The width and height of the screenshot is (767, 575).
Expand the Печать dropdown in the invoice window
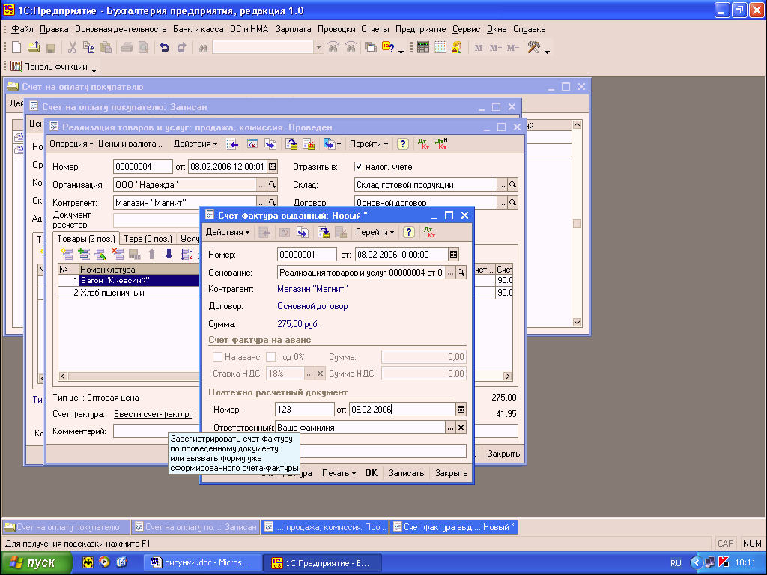point(339,473)
